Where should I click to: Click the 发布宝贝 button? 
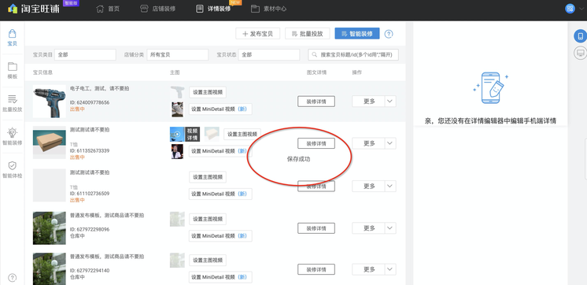[257, 34]
